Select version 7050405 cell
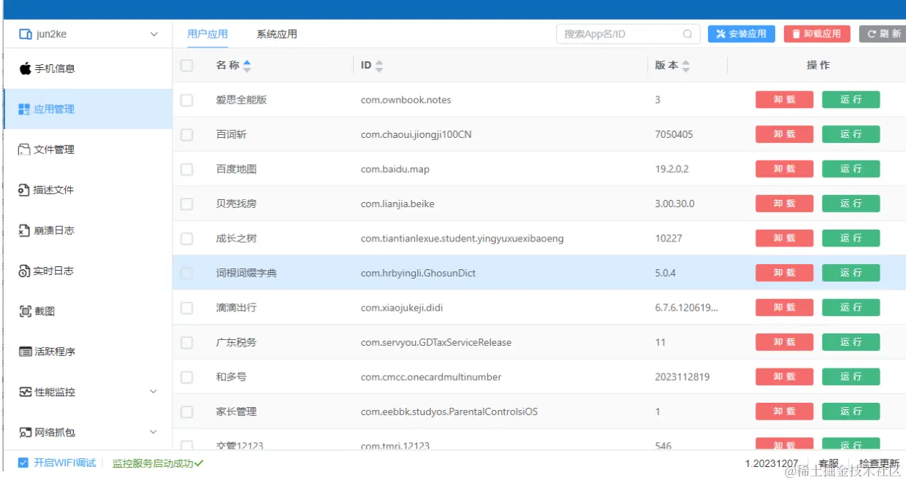This screenshot has height=483, width=906. (674, 135)
